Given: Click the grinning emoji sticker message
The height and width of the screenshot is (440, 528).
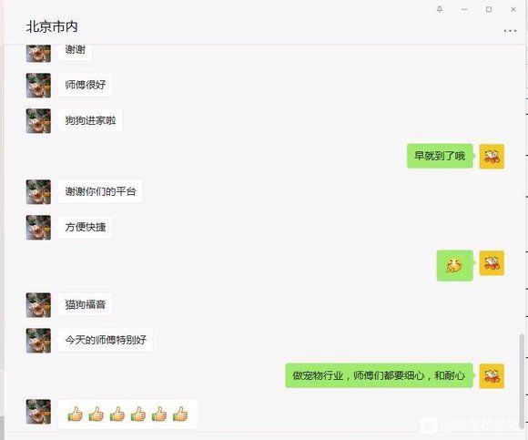Looking at the screenshot, I should pyautogui.click(x=454, y=265).
